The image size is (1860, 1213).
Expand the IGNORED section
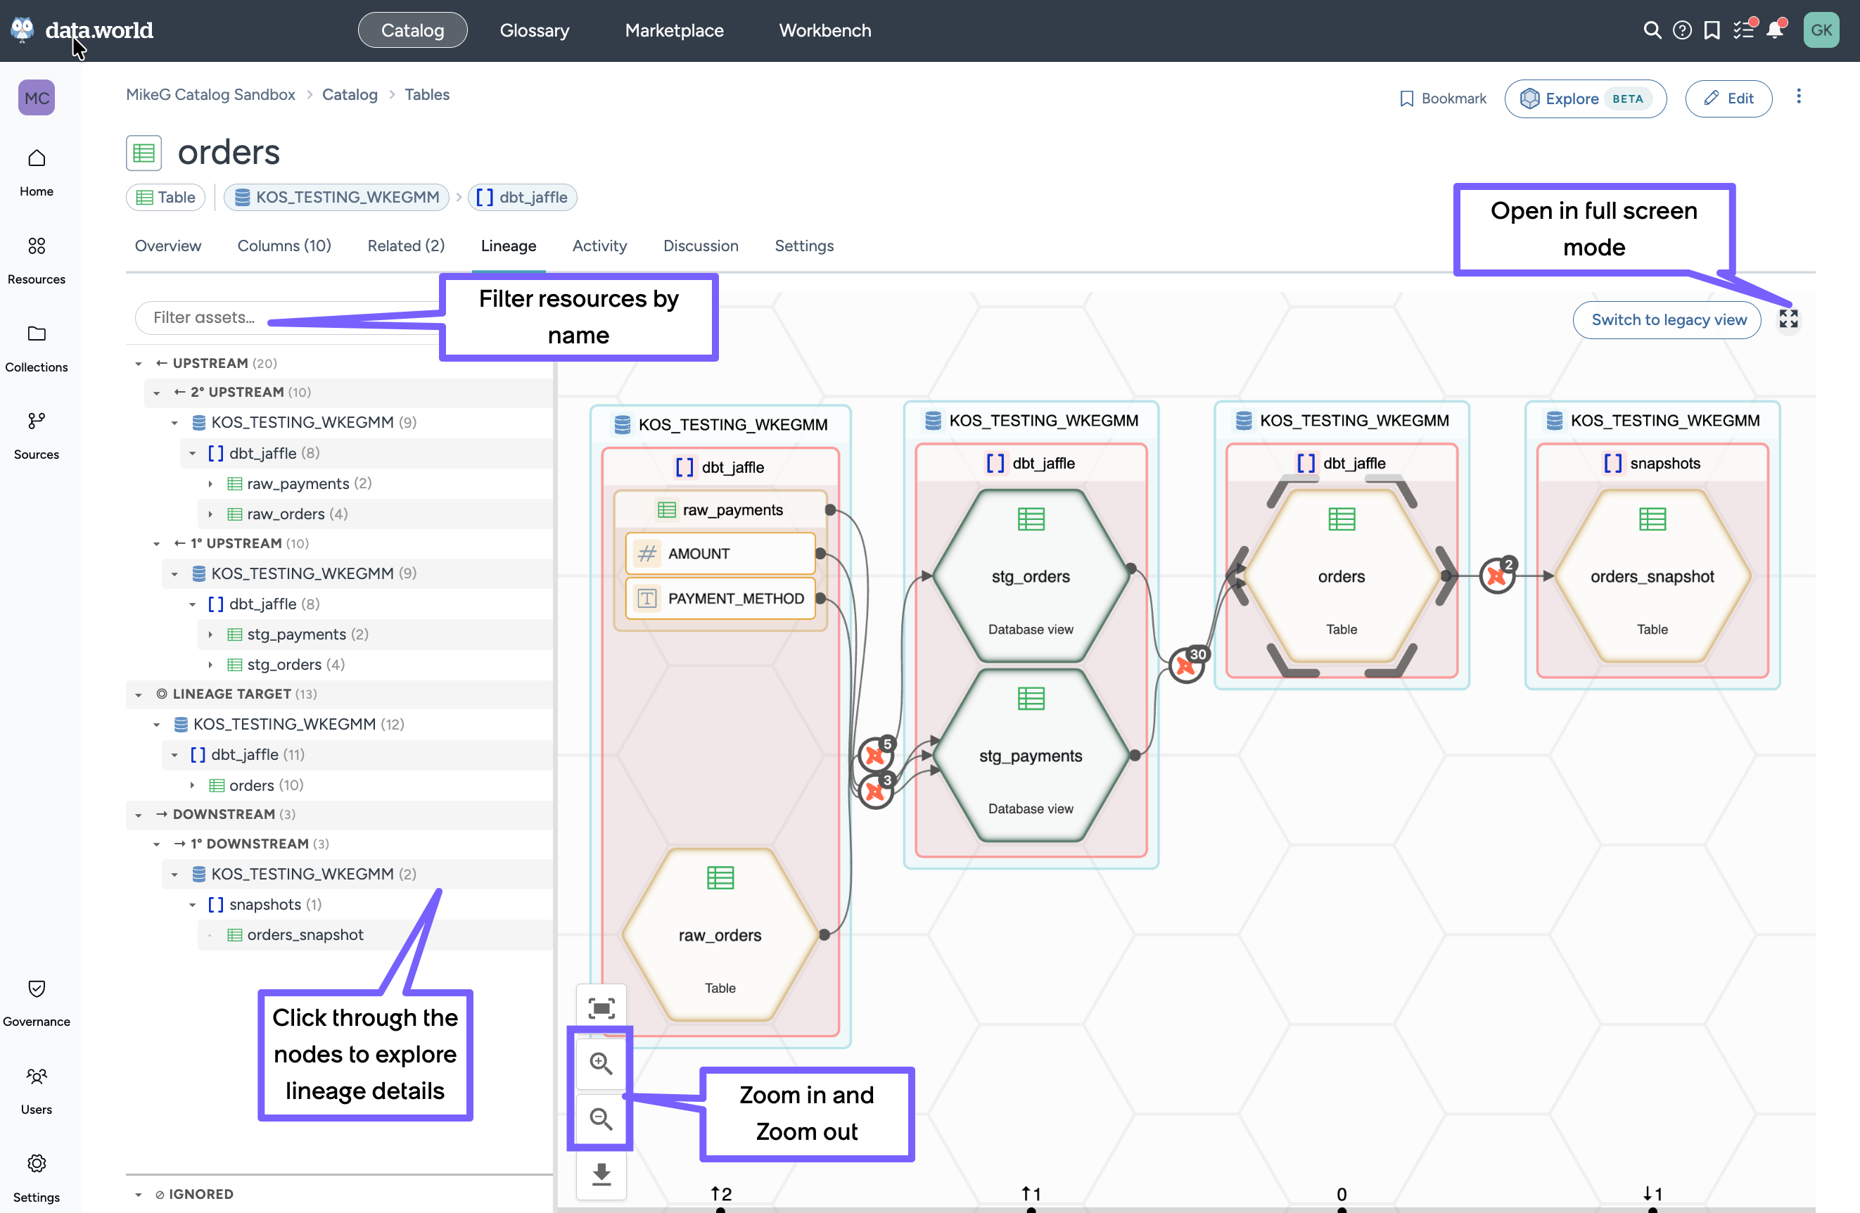139,1194
